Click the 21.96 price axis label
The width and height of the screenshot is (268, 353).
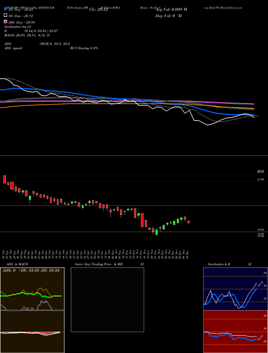[260, 179]
